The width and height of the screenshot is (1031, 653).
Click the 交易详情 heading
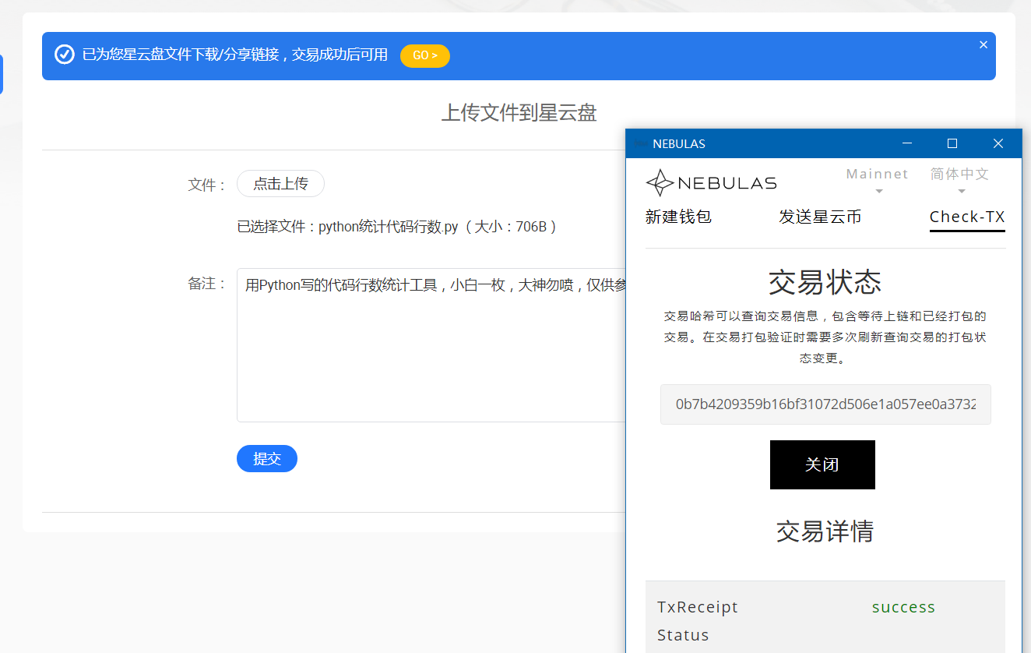(825, 531)
